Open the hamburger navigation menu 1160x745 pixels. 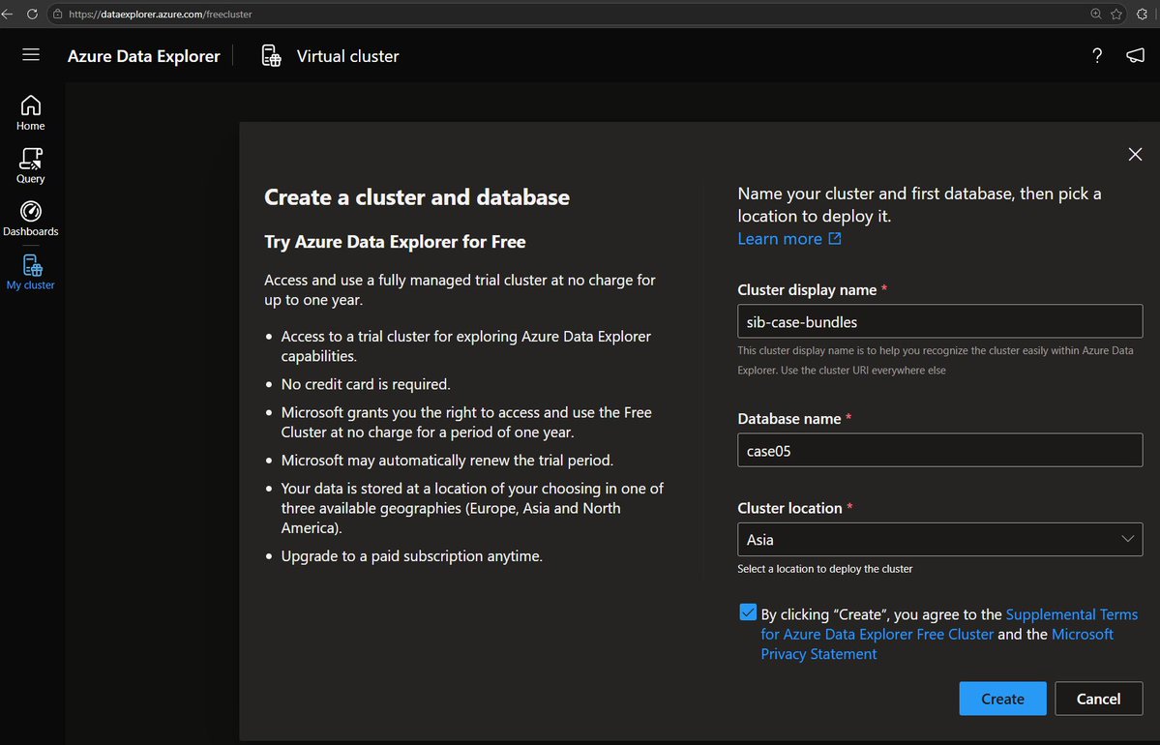coord(30,55)
